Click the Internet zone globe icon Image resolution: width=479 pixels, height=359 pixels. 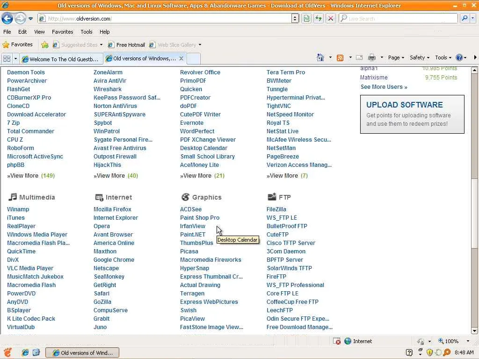coord(348,341)
